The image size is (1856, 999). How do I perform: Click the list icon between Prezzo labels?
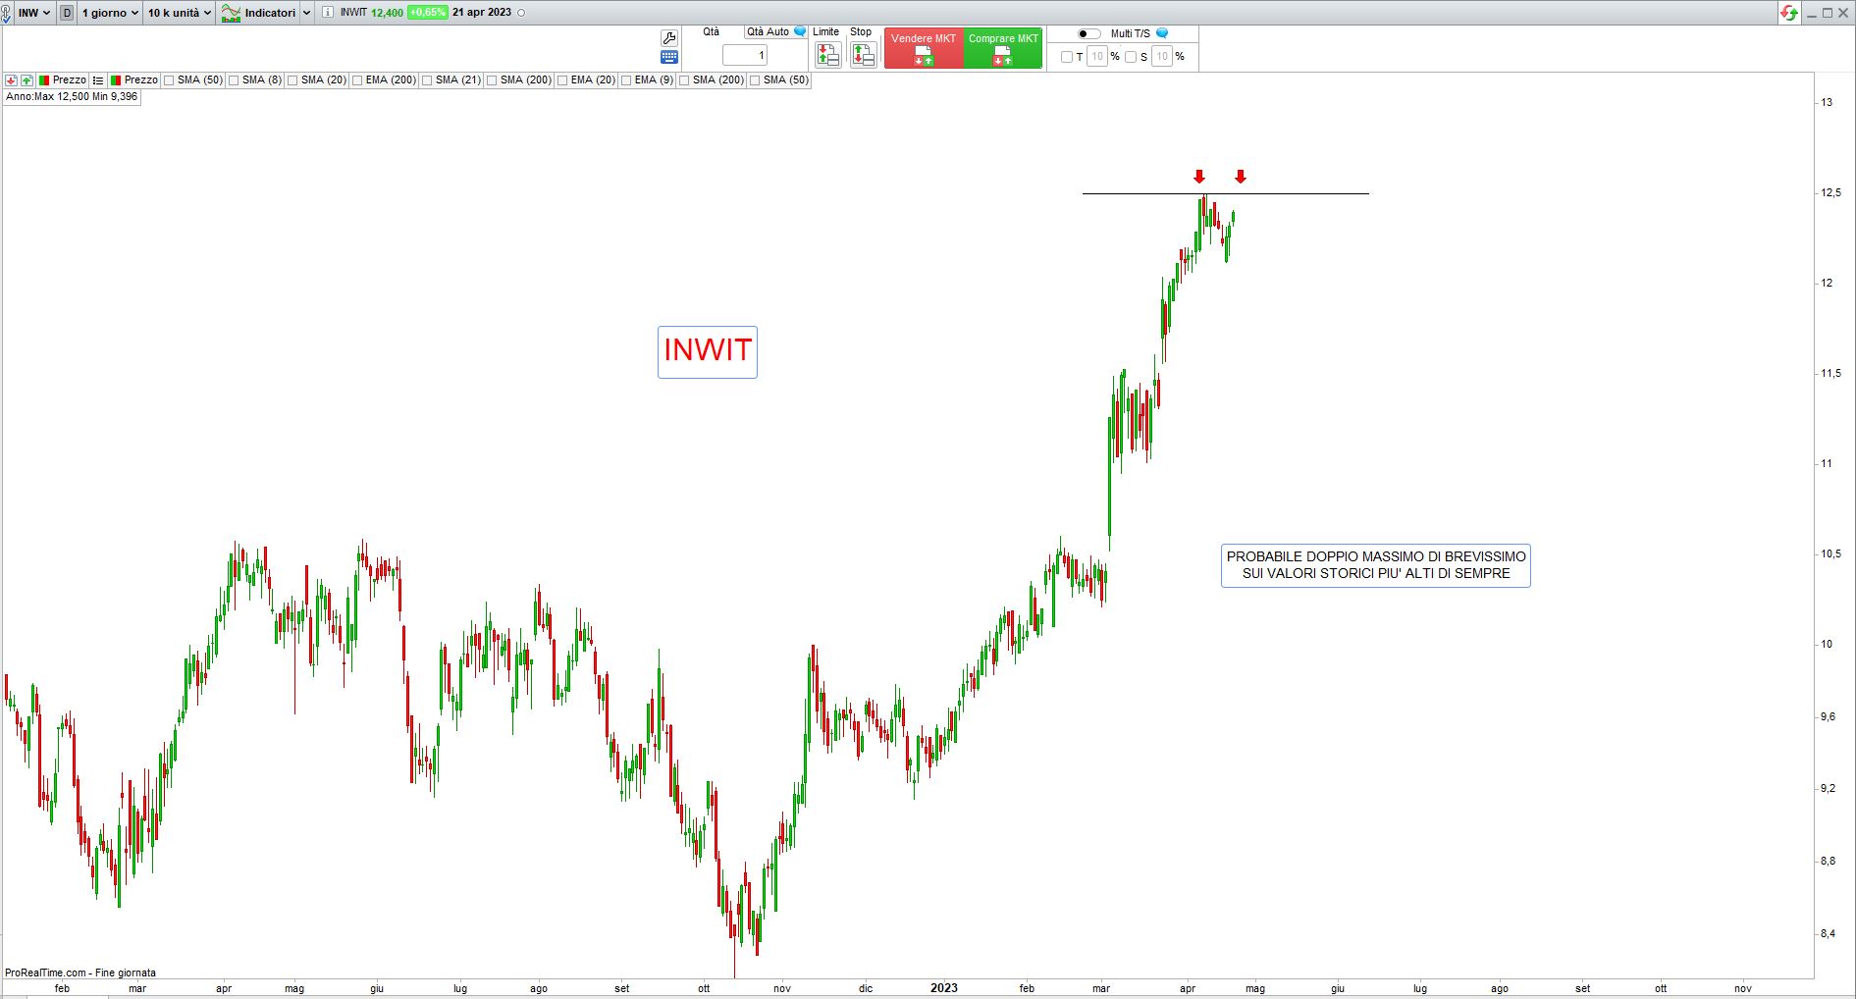pyautogui.click(x=98, y=80)
